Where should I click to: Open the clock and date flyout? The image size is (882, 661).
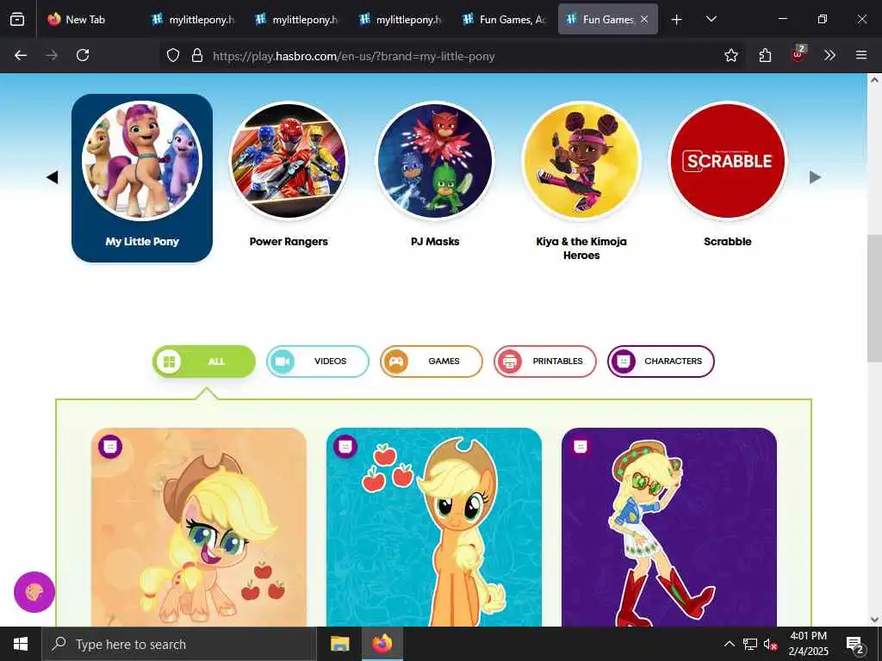pos(808,644)
